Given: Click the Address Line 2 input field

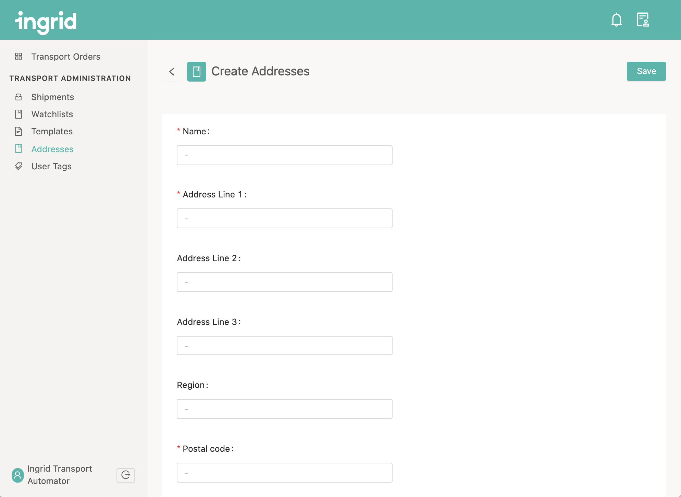Looking at the screenshot, I should pos(284,282).
